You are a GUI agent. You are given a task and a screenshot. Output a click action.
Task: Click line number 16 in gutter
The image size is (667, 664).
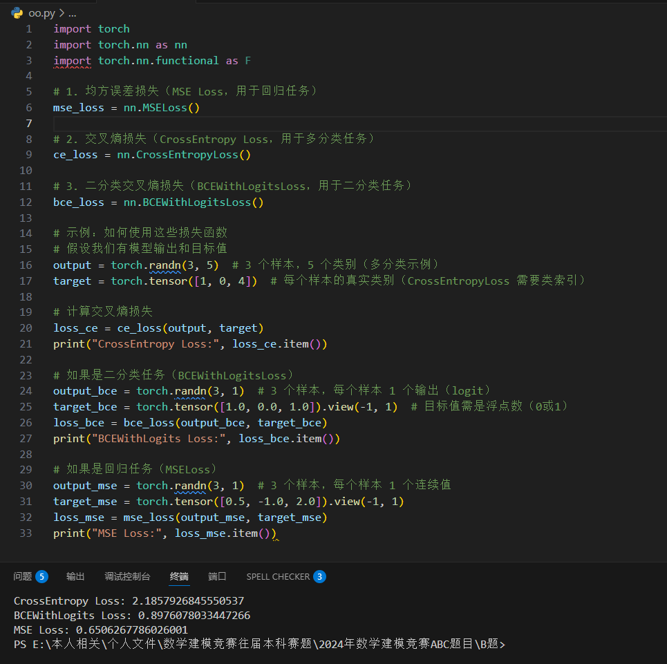pyautogui.click(x=26, y=265)
